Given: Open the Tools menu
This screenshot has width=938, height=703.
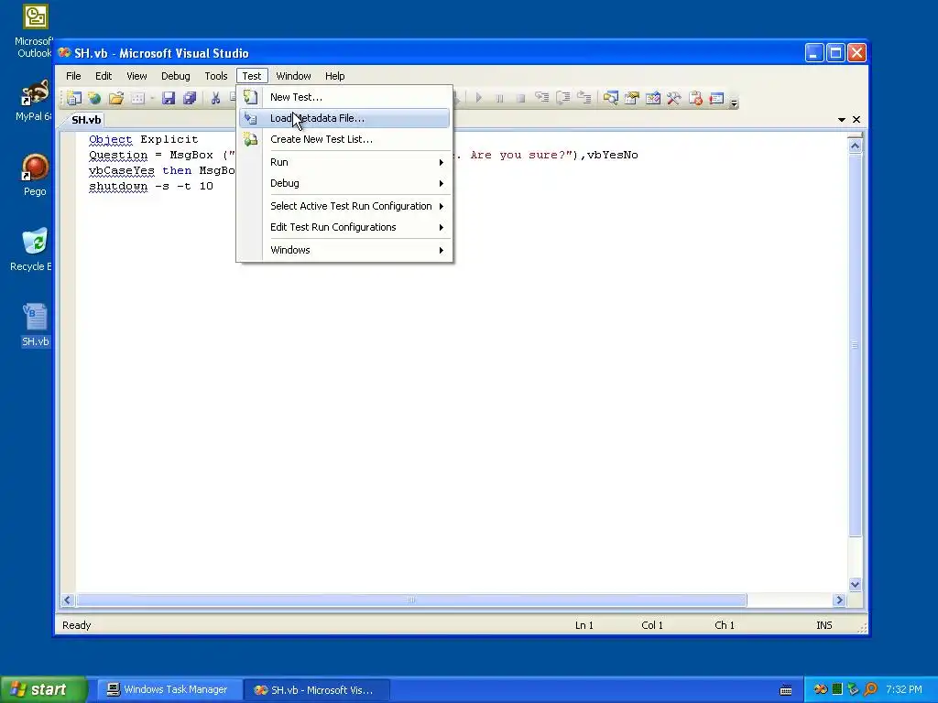Looking at the screenshot, I should point(216,76).
